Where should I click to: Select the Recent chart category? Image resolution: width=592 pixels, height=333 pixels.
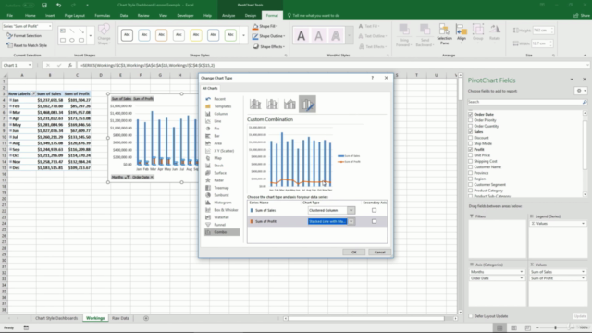(x=221, y=99)
